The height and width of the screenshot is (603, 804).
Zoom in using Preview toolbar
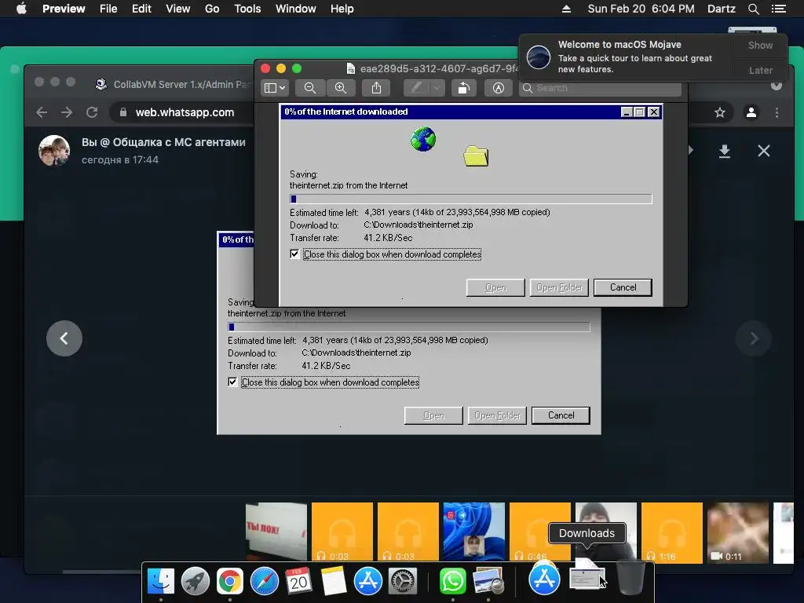click(x=341, y=88)
